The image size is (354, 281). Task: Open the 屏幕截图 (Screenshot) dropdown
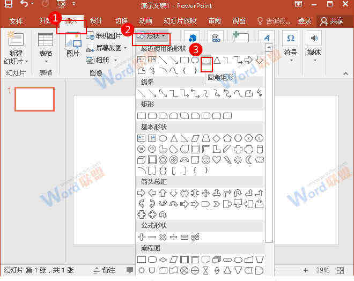tap(106, 48)
